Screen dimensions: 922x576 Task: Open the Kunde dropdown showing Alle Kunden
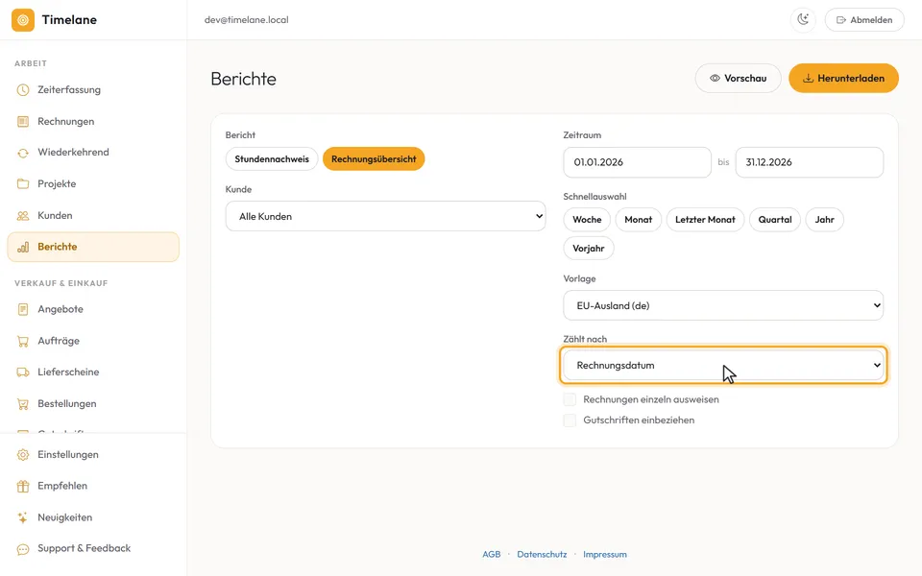(386, 216)
